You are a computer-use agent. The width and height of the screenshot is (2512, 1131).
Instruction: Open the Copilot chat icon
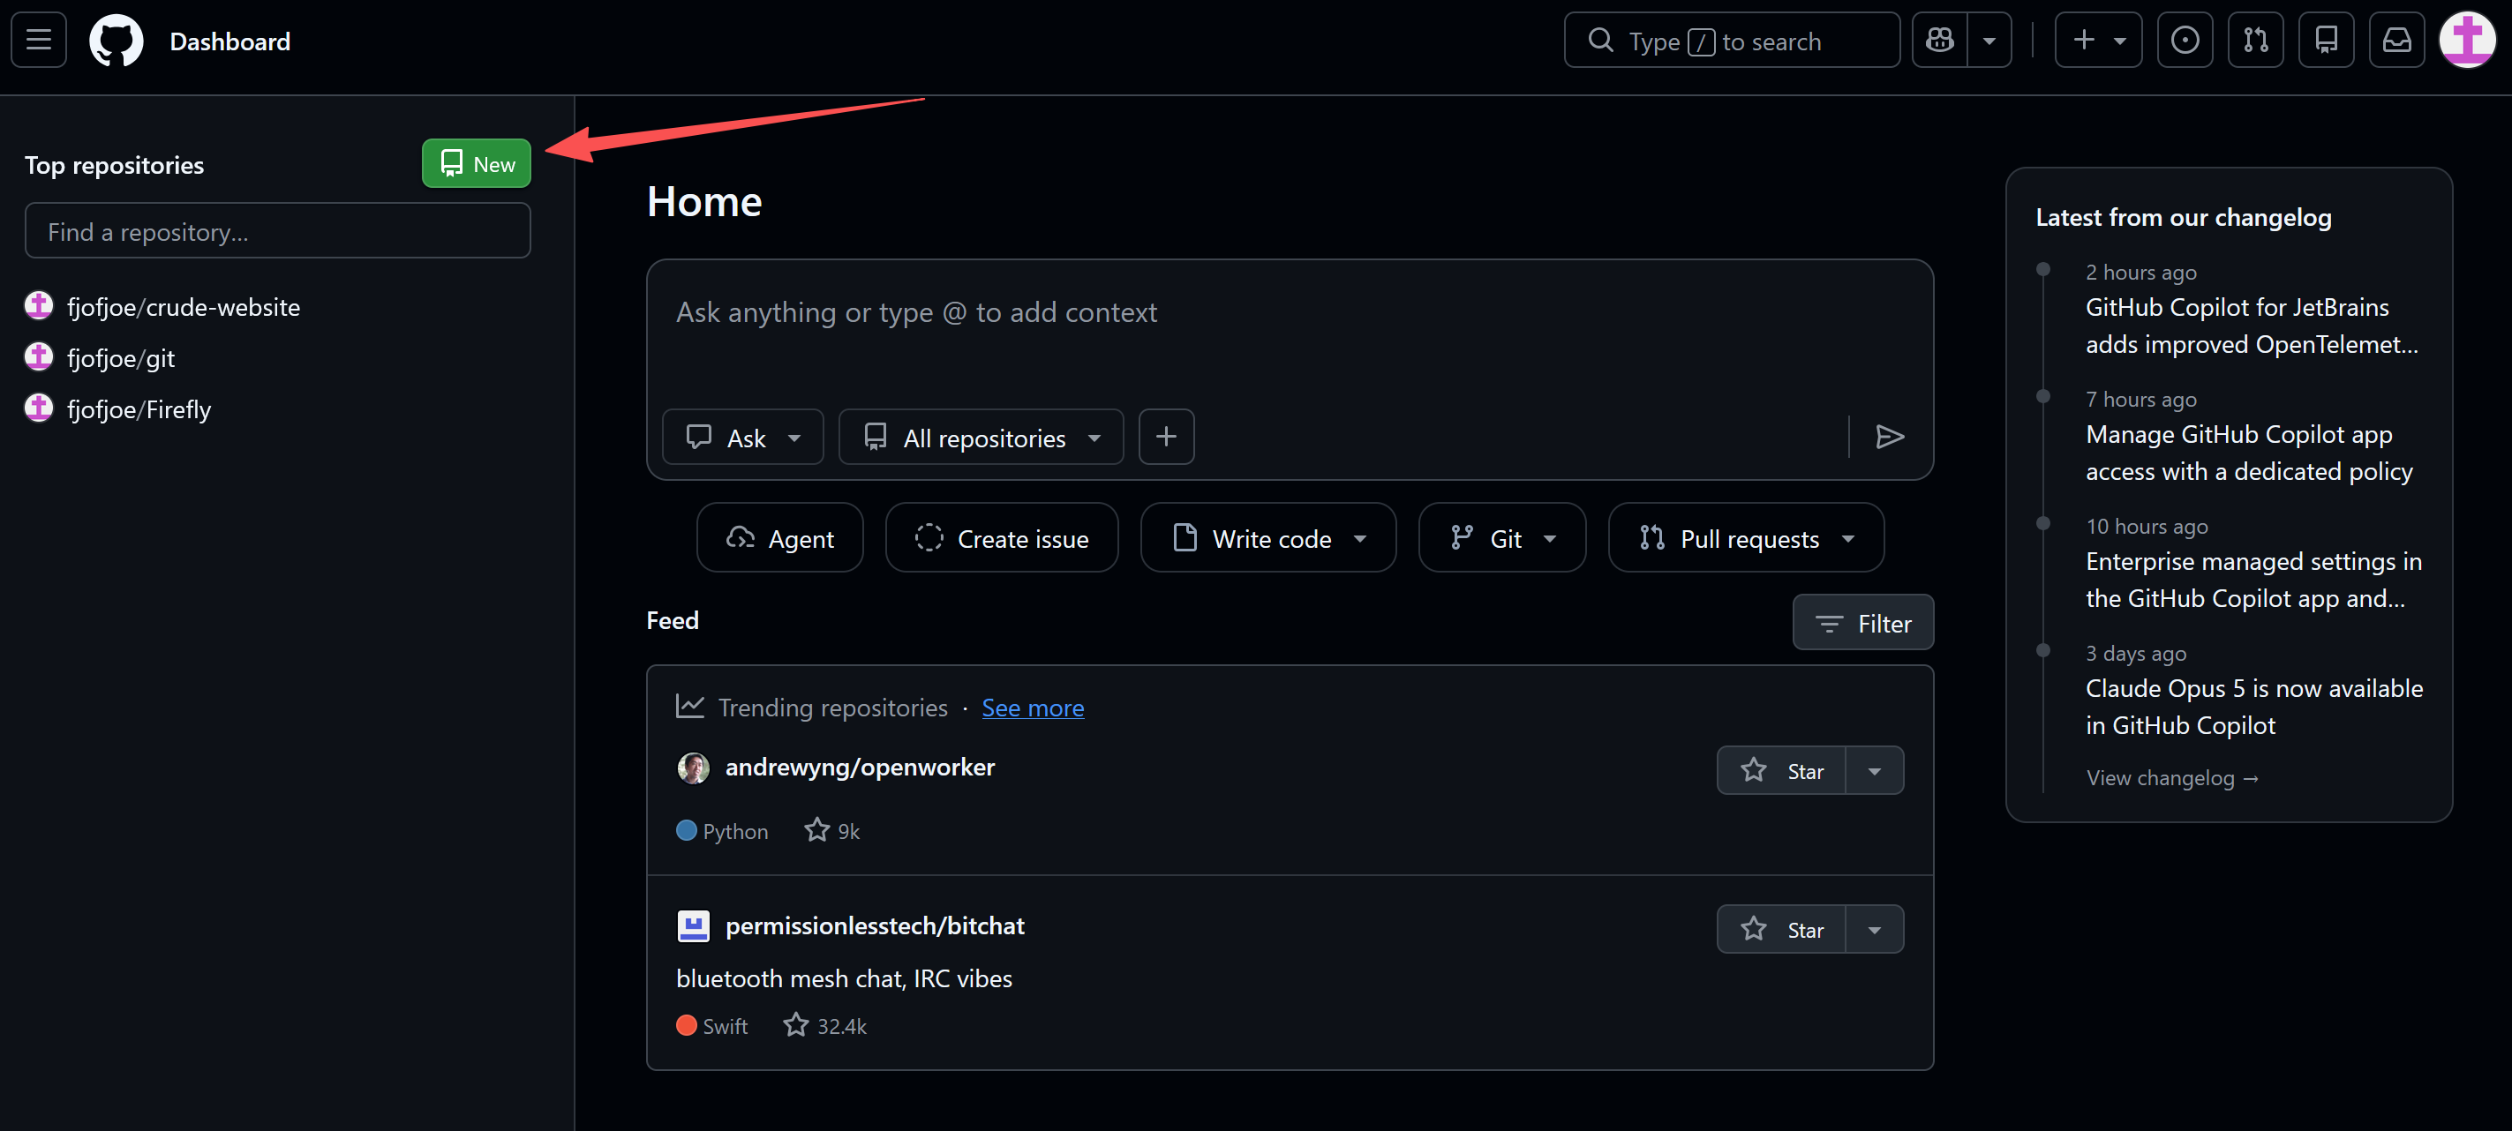pos(1939,40)
